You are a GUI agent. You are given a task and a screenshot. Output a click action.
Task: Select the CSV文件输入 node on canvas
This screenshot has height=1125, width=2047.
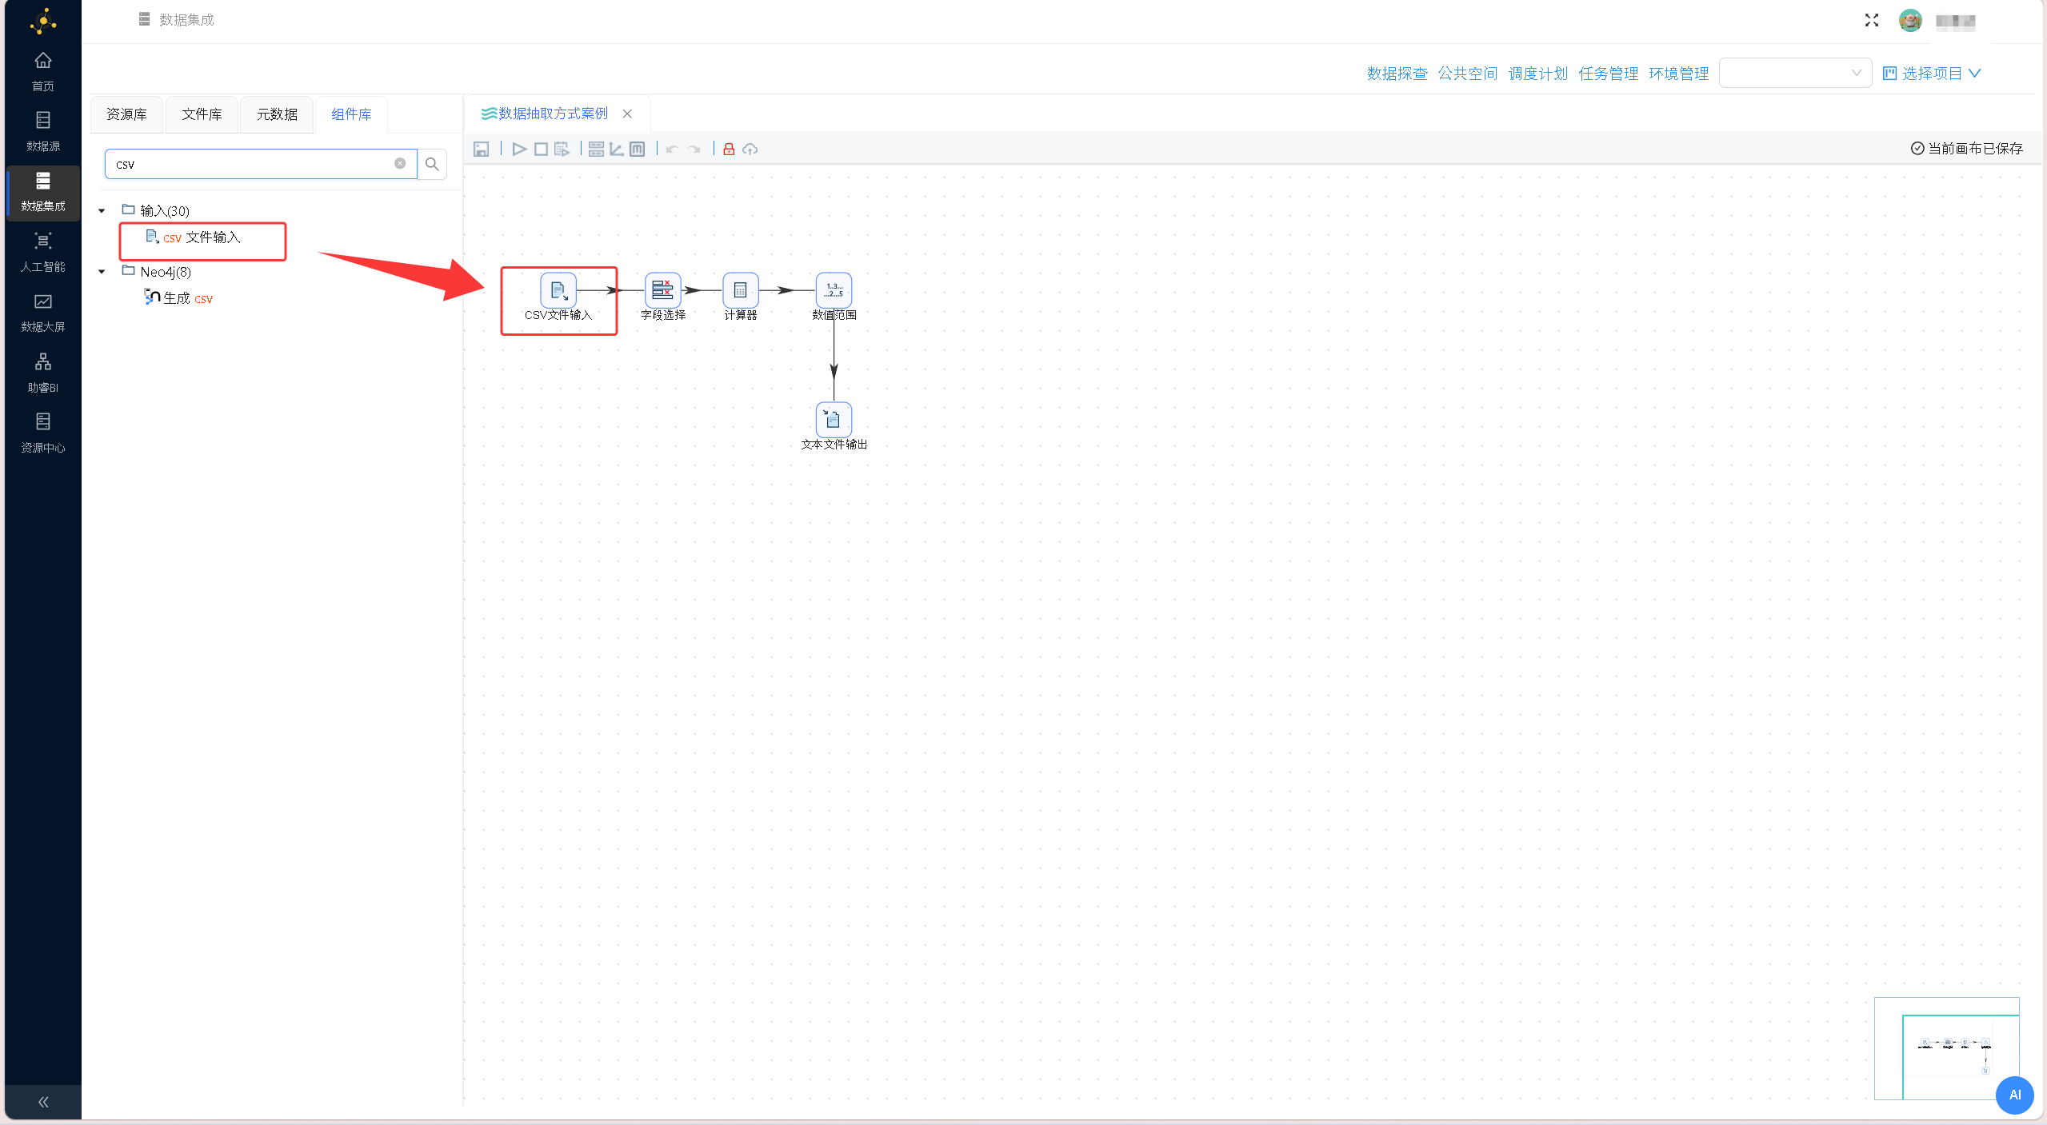(558, 290)
